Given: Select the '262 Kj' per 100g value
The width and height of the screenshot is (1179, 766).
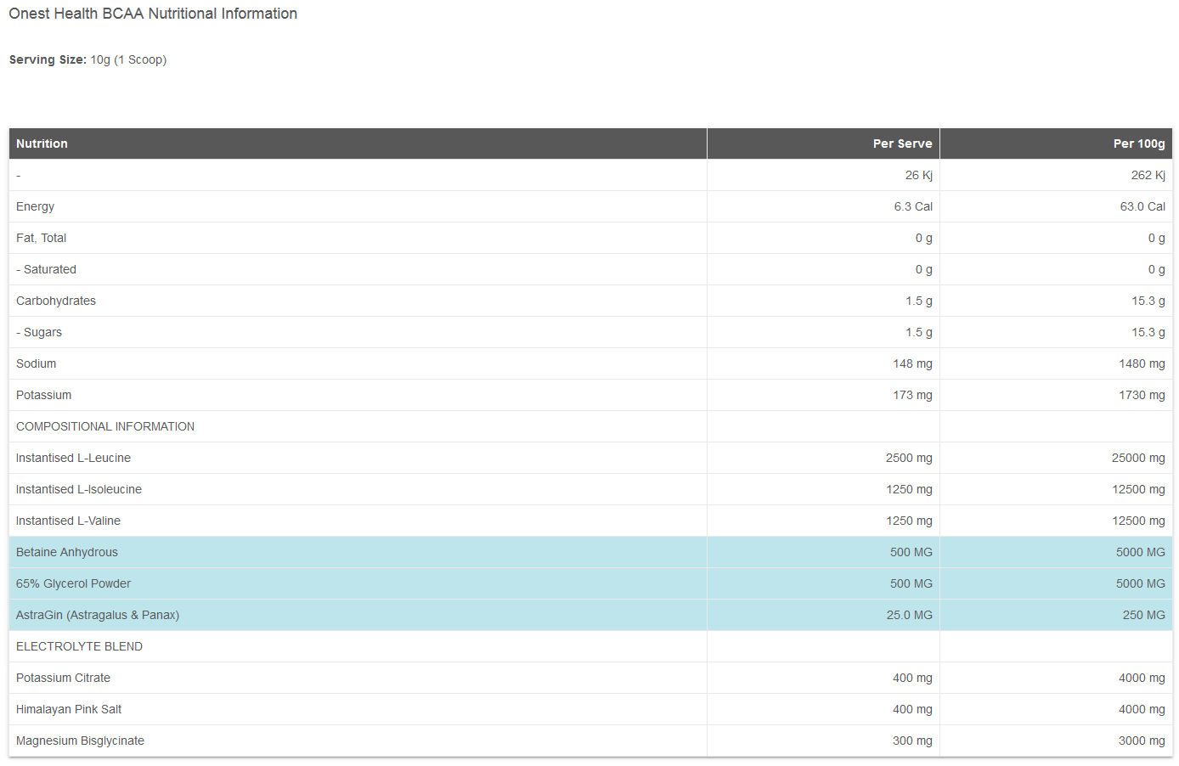Looking at the screenshot, I should tap(1148, 175).
